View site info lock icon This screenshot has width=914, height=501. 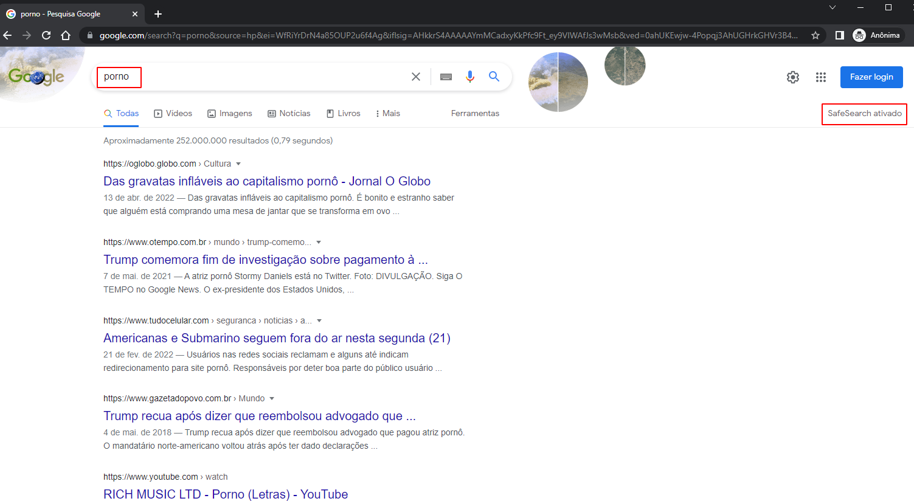90,35
